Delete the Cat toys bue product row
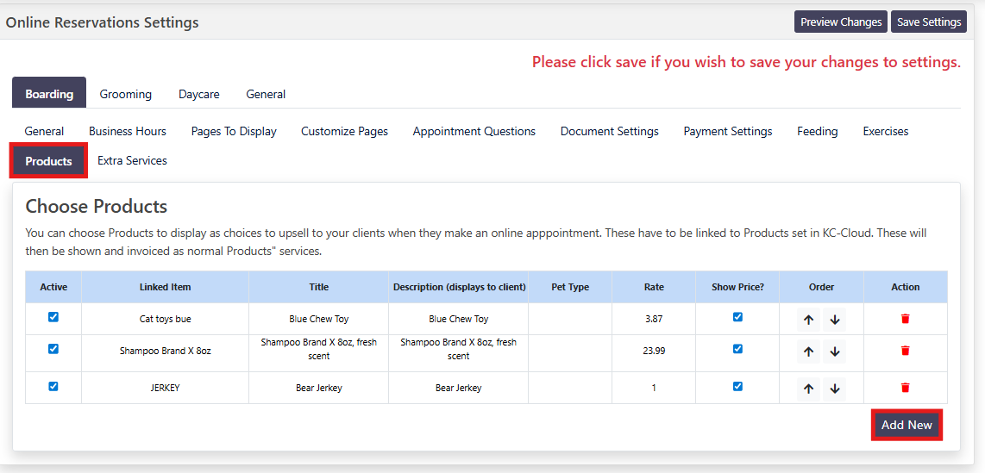985x473 pixels. point(905,319)
